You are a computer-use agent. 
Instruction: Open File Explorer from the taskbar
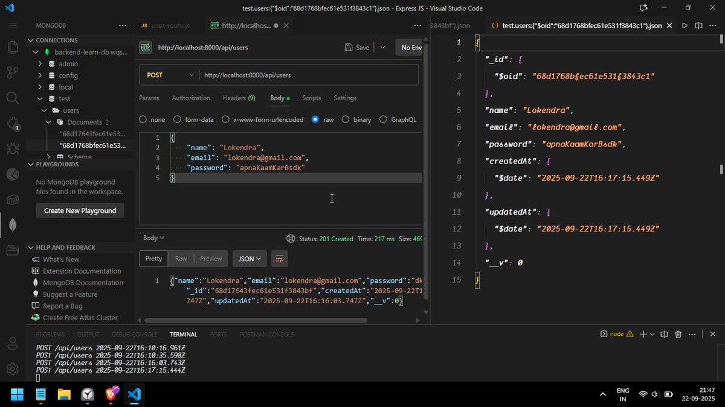(64, 395)
